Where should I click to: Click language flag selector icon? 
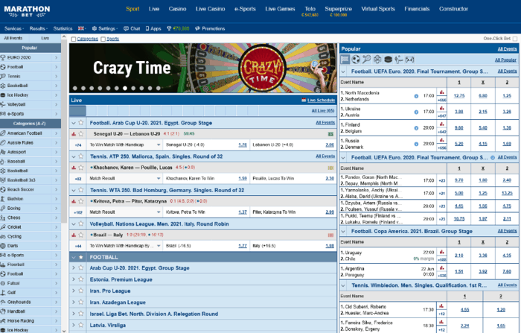tap(81, 28)
